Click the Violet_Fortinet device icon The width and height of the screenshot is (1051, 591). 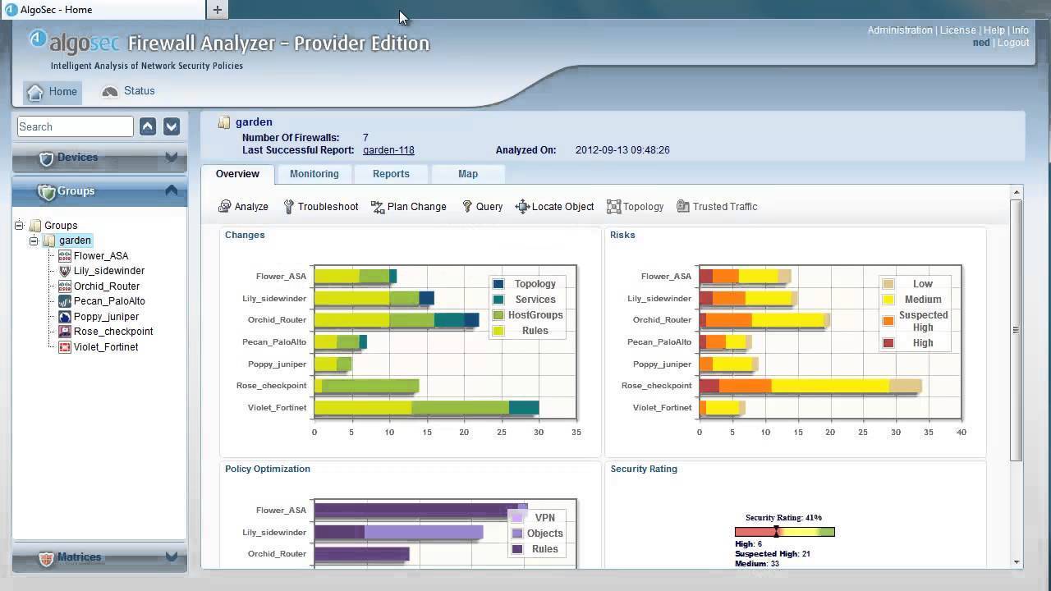[x=65, y=347]
